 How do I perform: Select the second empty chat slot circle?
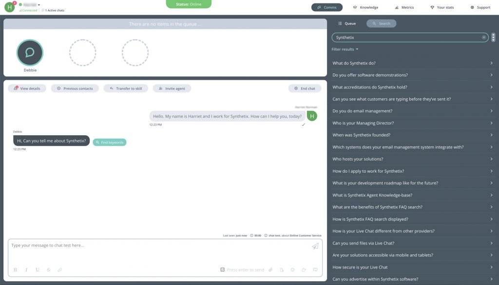(135, 53)
